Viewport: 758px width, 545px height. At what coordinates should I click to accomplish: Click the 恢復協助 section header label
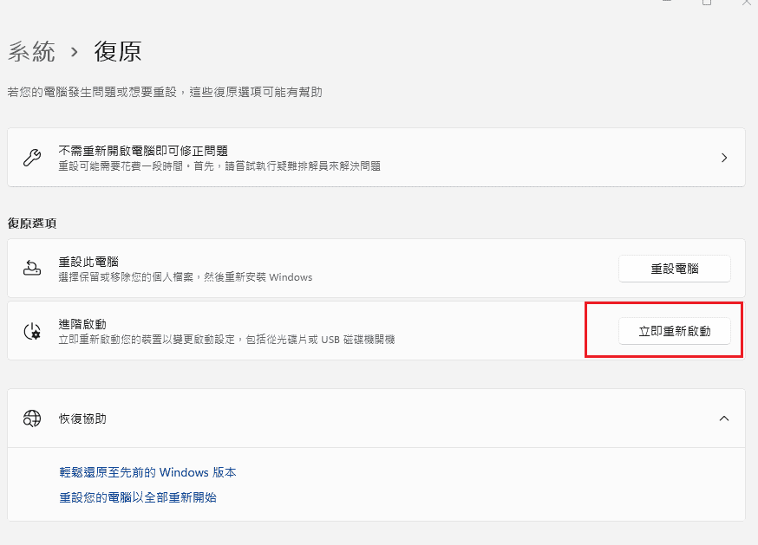83,418
